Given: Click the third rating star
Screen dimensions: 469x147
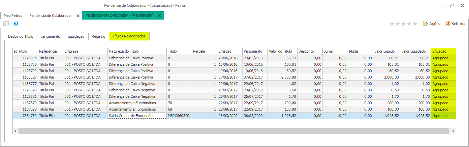Looking at the screenshot, I should click(x=403, y=24).
